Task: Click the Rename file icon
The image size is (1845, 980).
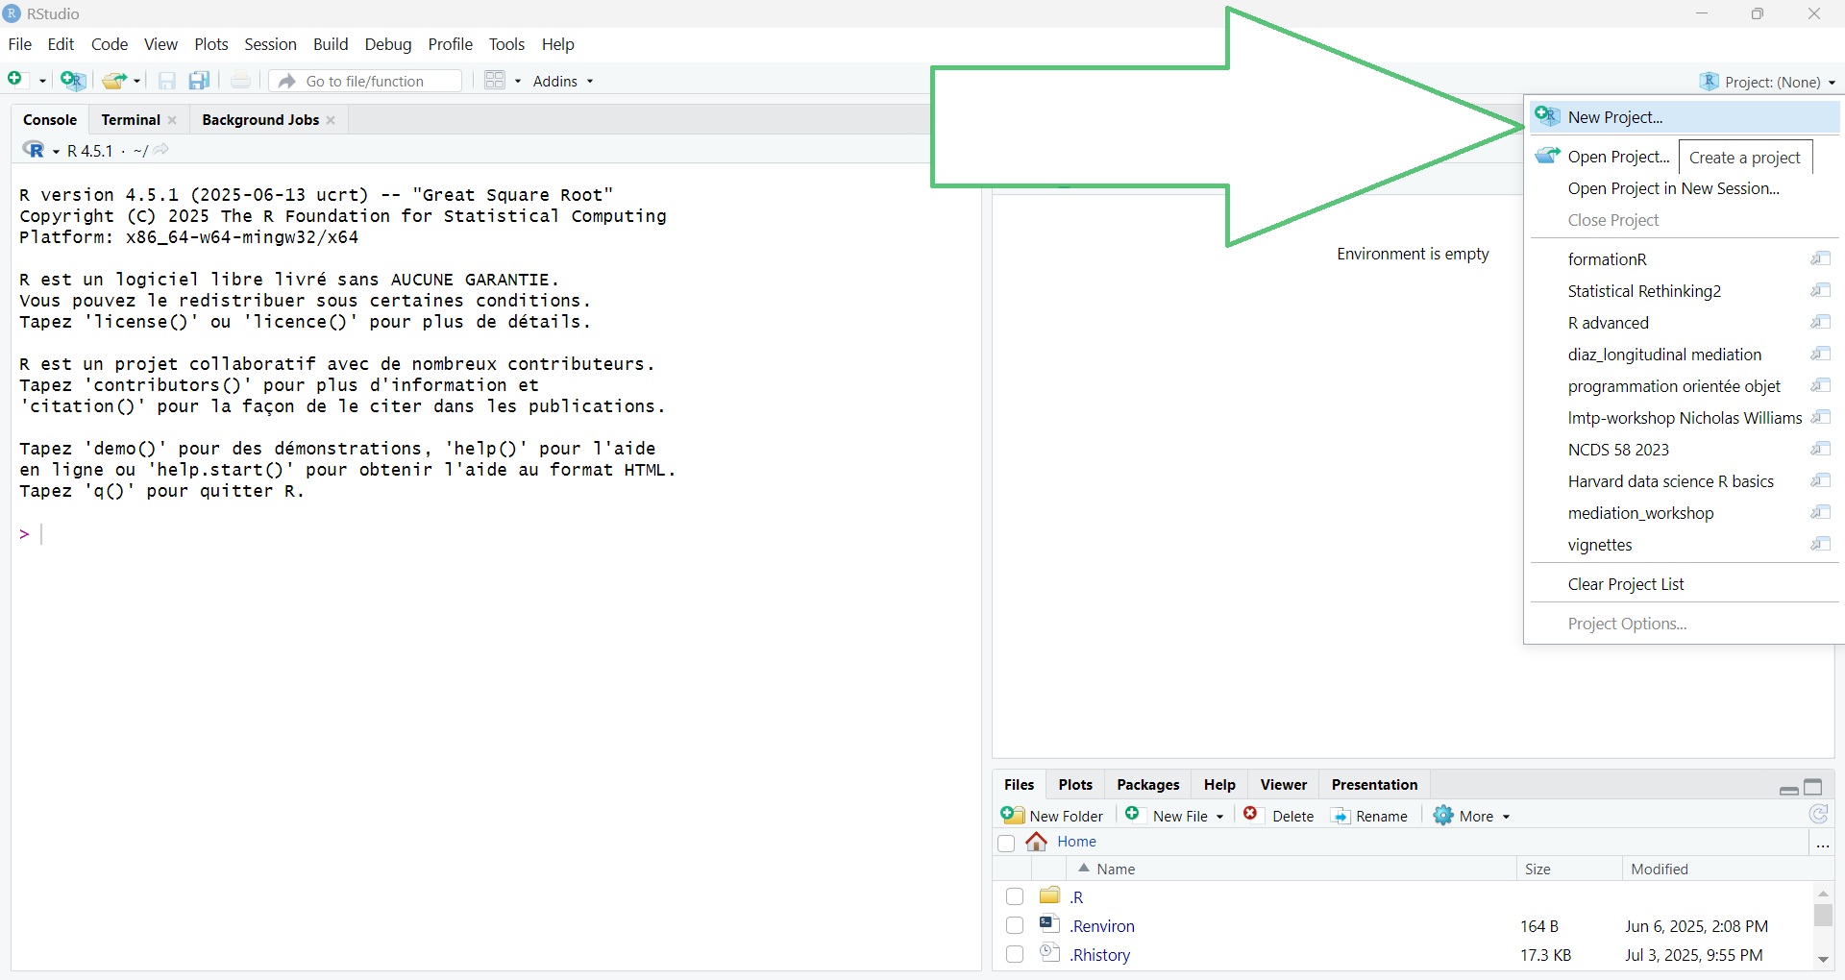Action: [x=1341, y=816]
